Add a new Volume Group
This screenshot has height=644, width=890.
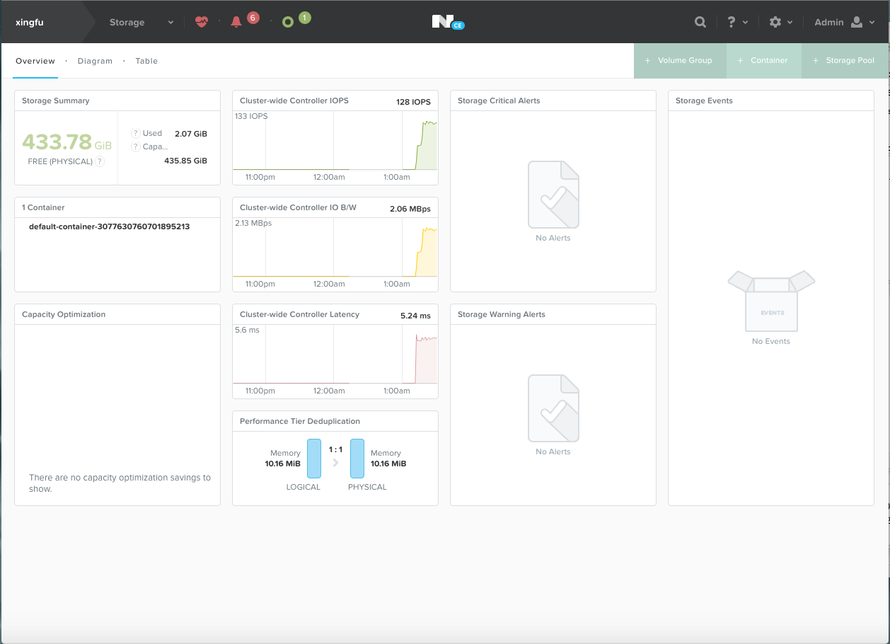(x=680, y=60)
